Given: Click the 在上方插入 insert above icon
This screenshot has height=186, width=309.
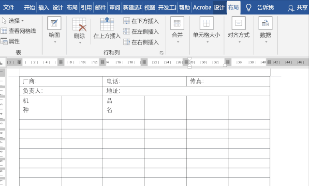Looking at the screenshot, I should tap(107, 24).
